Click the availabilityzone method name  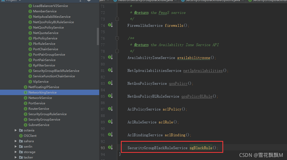(x=194, y=58)
